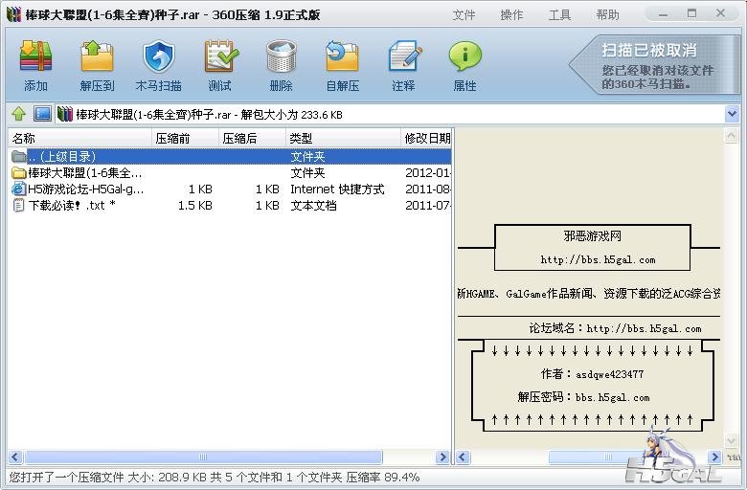The image size is (747, 490).
Task: Open the 文件 menu
Action: click(x=464, y=14)
